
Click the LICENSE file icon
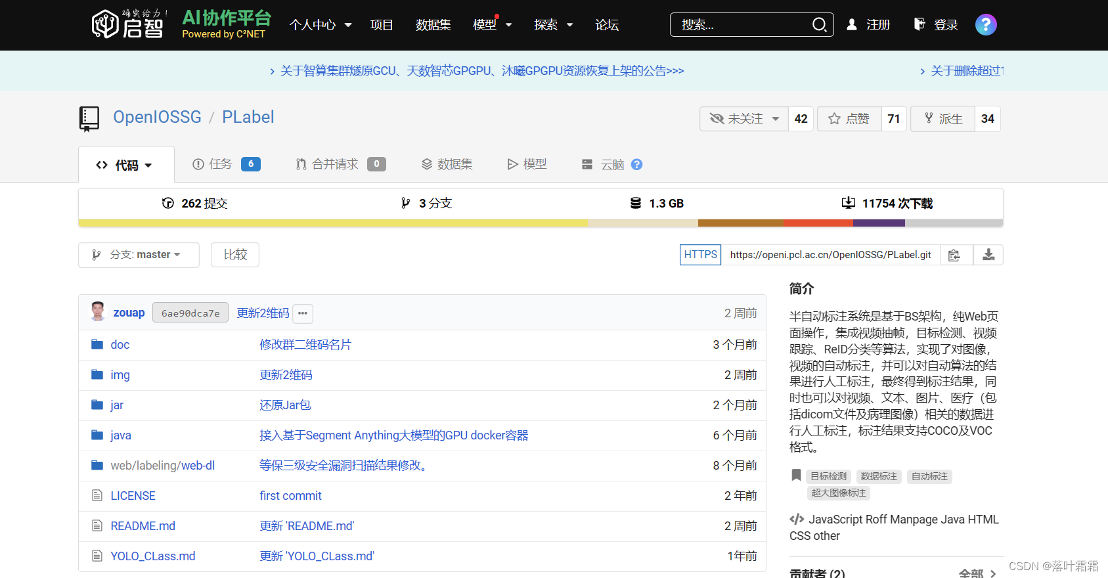[x=97, y=495]
